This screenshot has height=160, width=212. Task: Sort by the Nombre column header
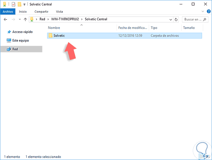(54, 28)
